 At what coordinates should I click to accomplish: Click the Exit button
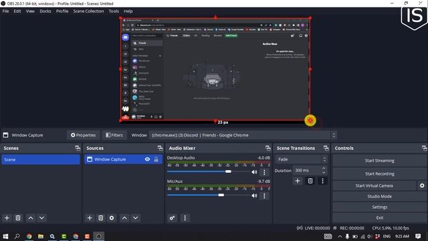(379, 218)
